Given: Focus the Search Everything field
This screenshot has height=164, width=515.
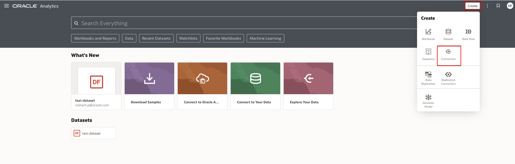Looking at the screenshot, I should (243, 23).
